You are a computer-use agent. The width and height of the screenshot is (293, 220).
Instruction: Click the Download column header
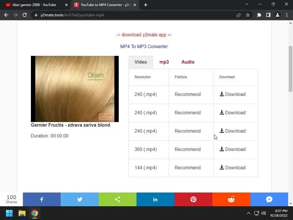236,77
